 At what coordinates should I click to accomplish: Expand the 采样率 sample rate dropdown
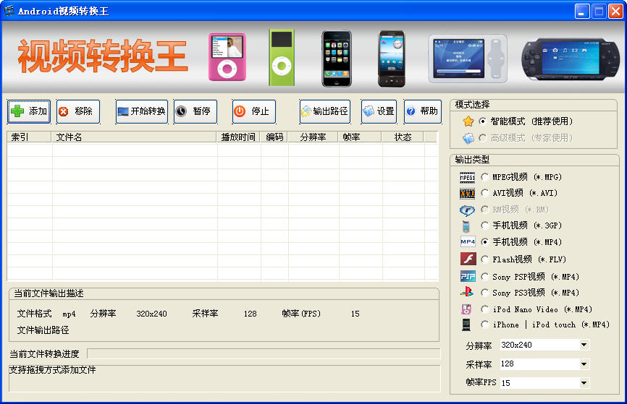tap(584, 364)
